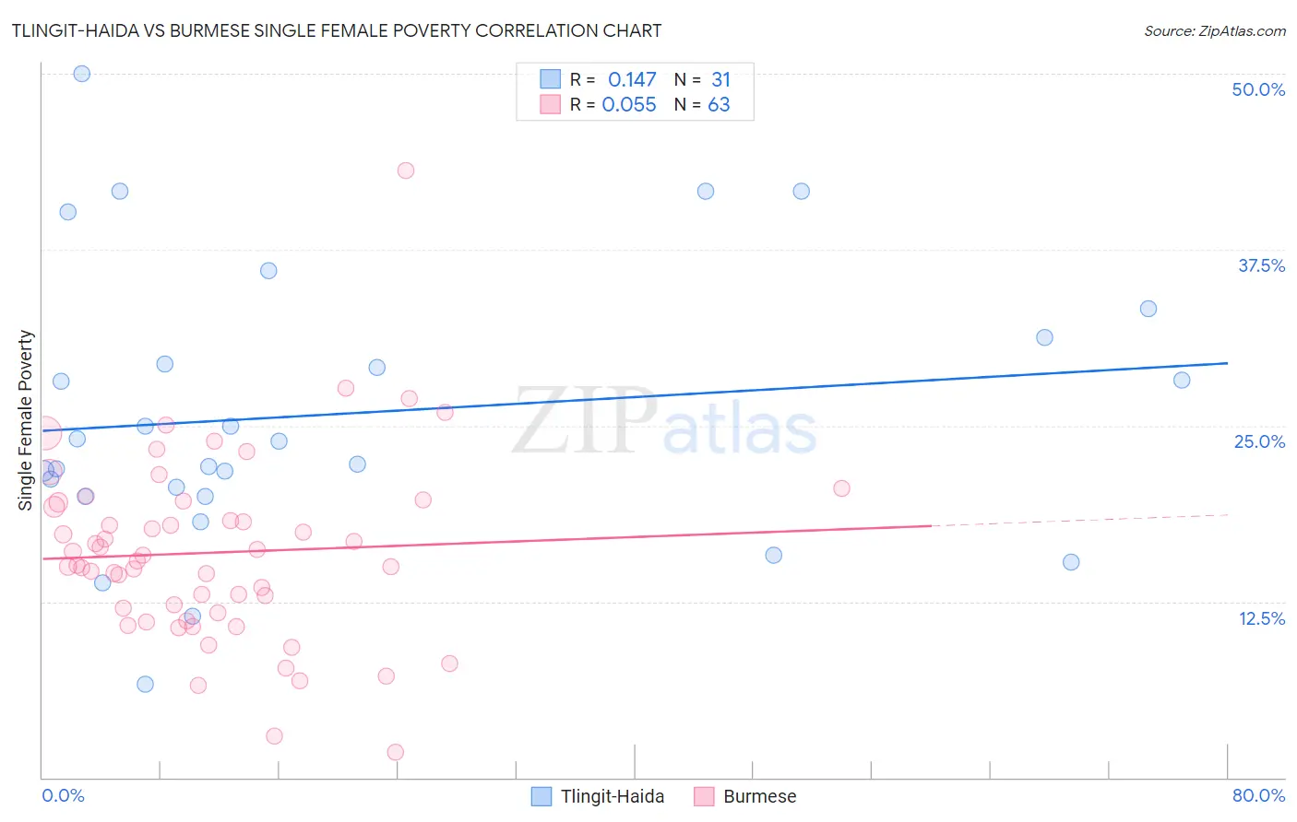Click the N = 63 value in legend
The image size is (1297, 822).
click(702, 104)
